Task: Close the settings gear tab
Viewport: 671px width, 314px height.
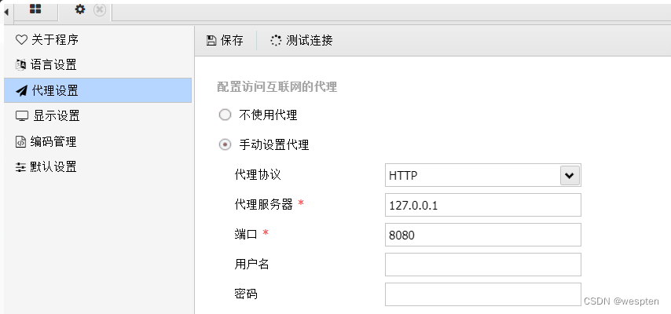Action: coord(99,9)
